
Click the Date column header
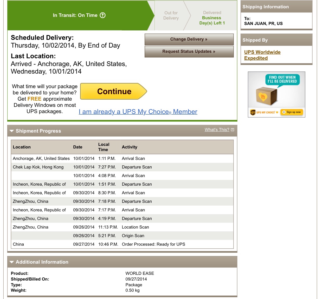click(78, 147)
